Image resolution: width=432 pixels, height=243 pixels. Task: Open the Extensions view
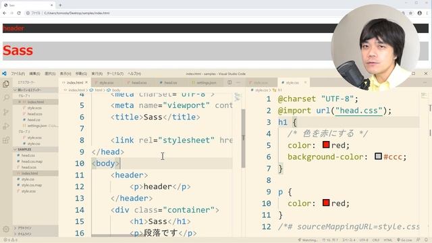click(6, 140)
